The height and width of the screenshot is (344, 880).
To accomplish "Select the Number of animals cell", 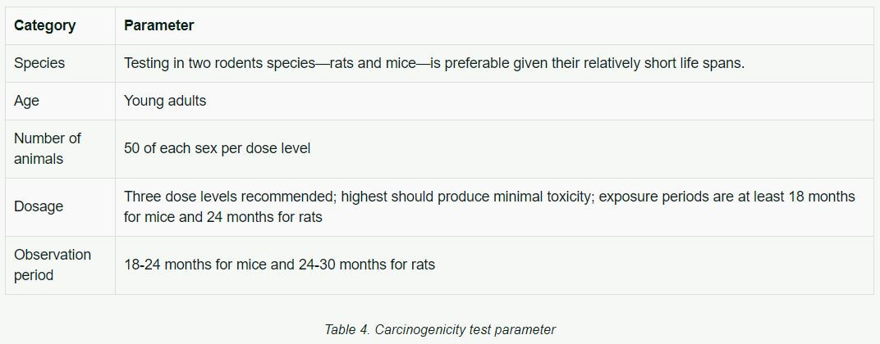I will point(48,148).
